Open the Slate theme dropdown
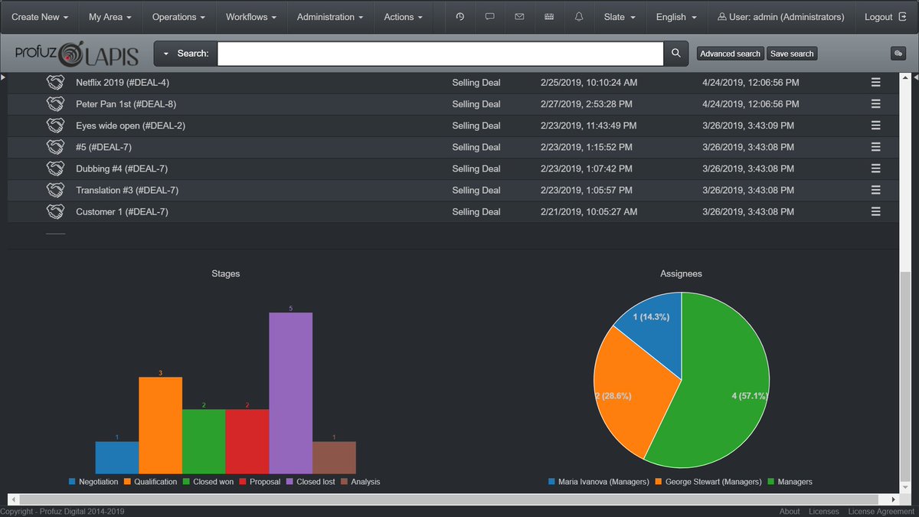Viewport: 919px width, 517px height. tap(620, 17)
